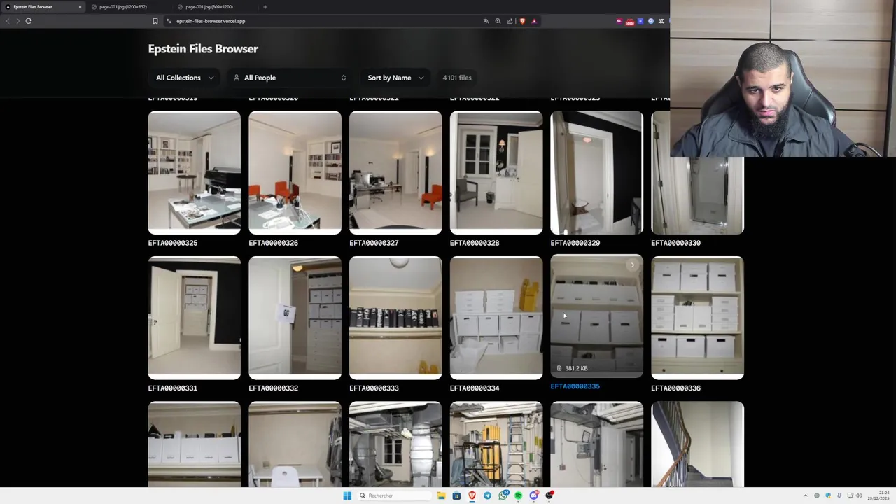Open thumbnail EFTA00000333
896x504 pixels.
(x=395, y=318)
